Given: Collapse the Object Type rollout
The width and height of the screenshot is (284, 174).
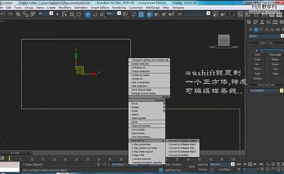Looking at the screenshot, I should [266, 43].
